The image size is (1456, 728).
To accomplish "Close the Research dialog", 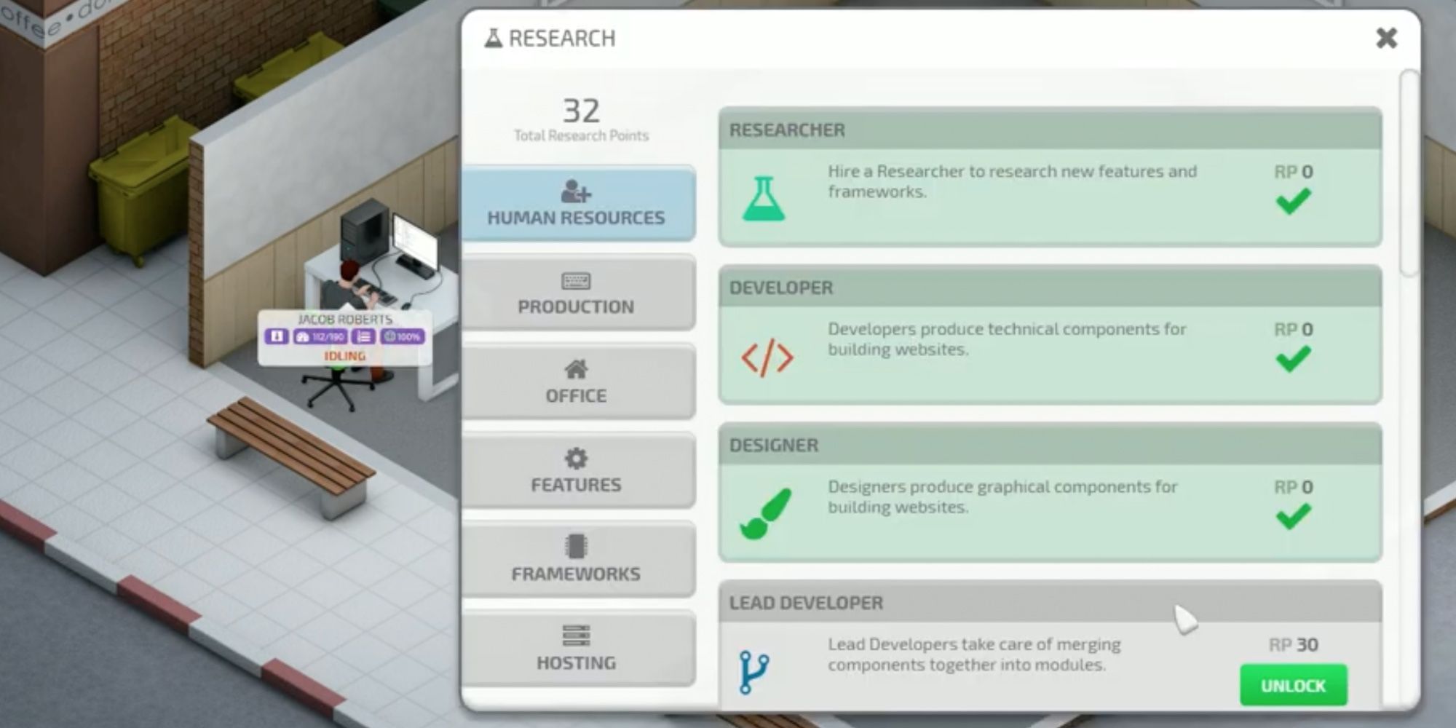I will pyautogui.click(x=1387, y=38).
